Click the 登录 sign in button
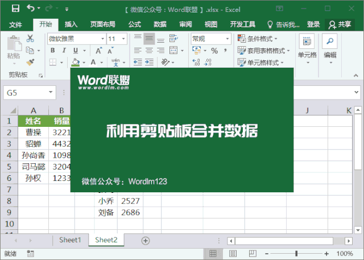364x260 pixels. tap(313, 24)
